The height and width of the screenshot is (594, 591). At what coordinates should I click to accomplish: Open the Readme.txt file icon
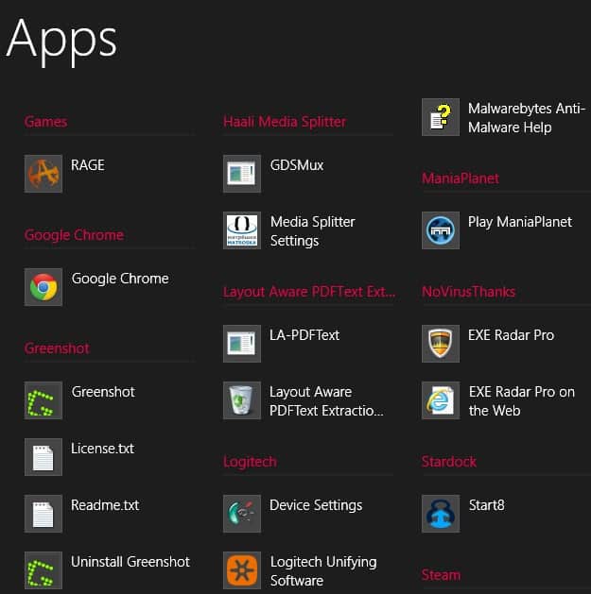pos(43,514)
